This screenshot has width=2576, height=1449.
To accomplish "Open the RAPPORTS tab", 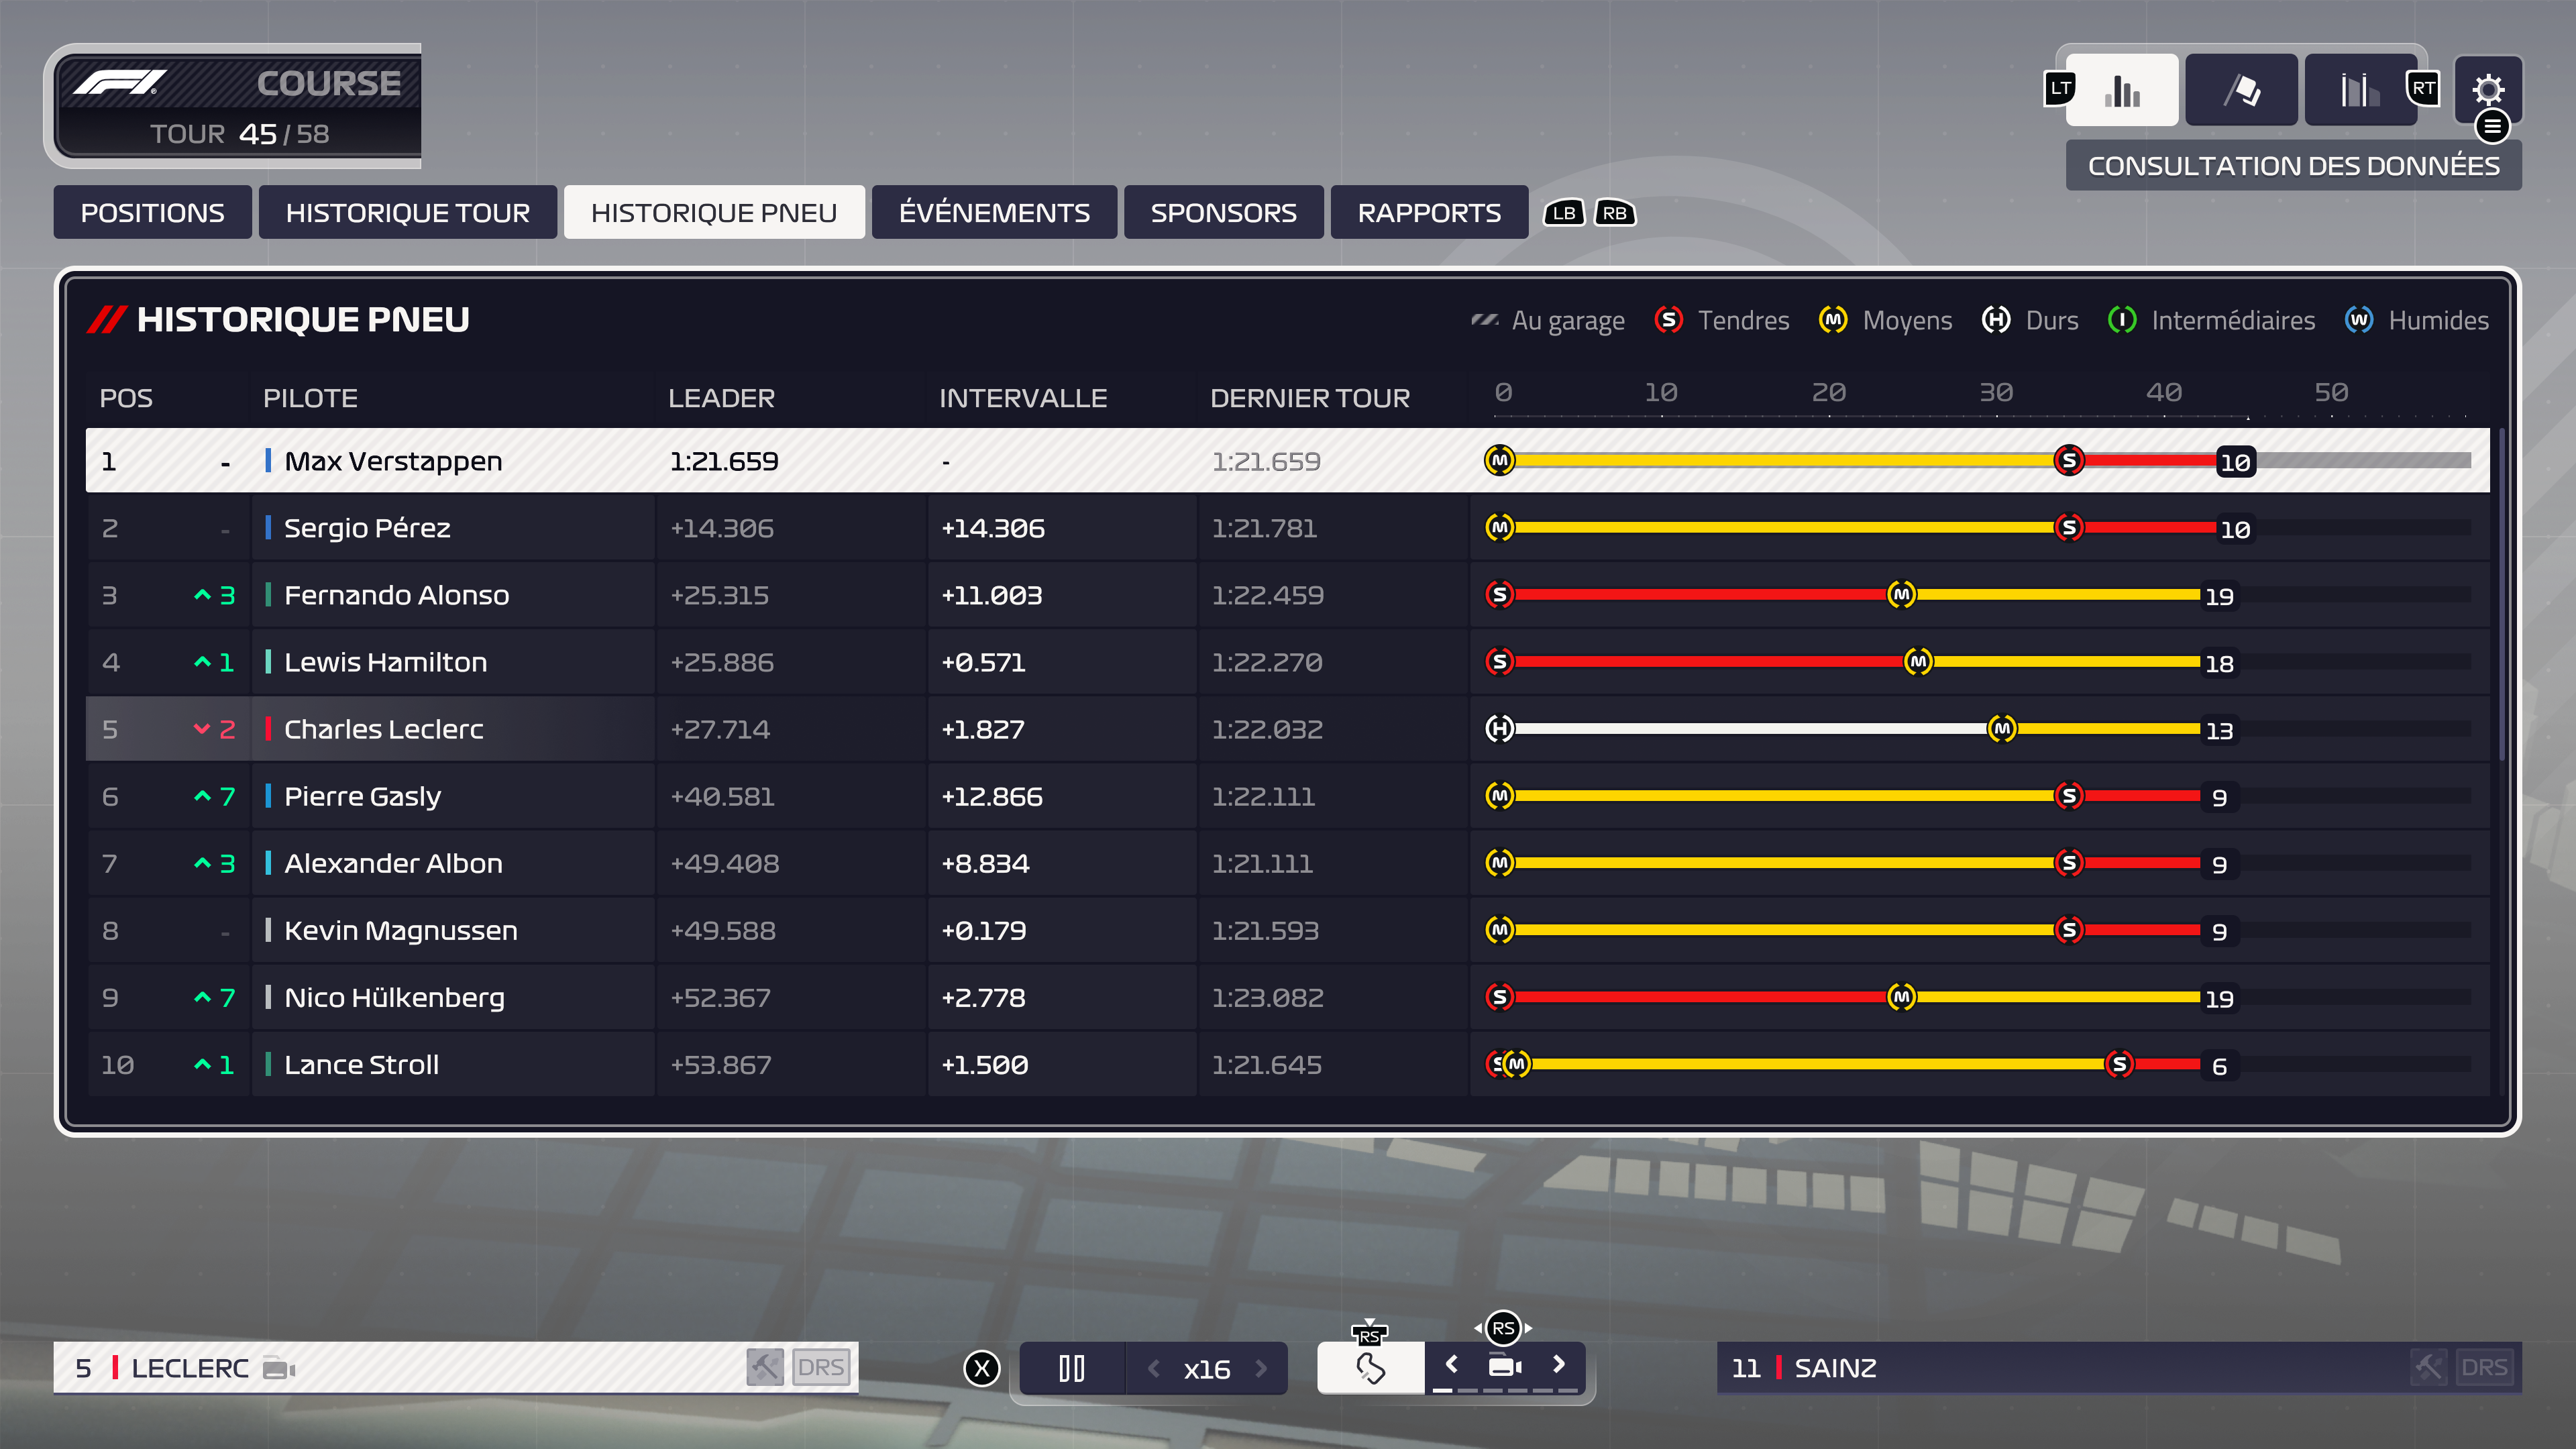I will point(1428,212).
